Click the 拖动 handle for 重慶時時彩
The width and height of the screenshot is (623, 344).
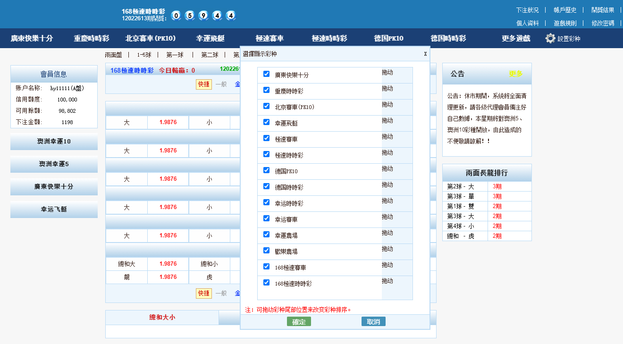(387, 89)
